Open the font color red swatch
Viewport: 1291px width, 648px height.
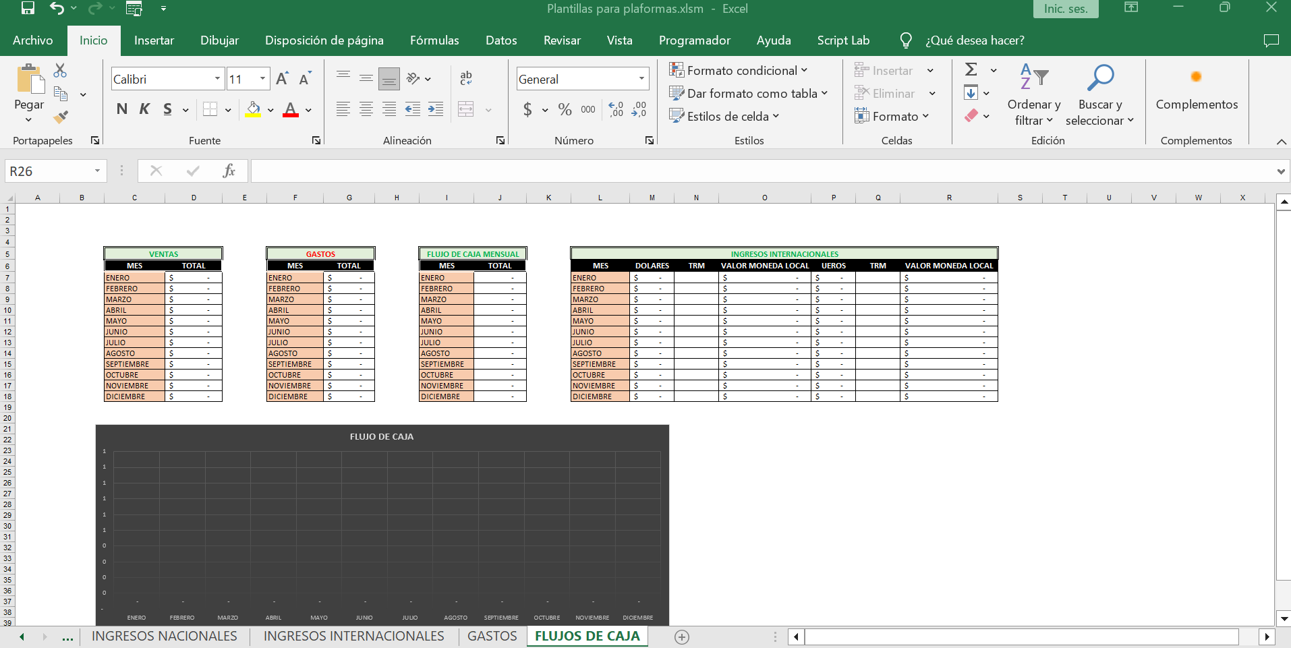tap(290, 109)
